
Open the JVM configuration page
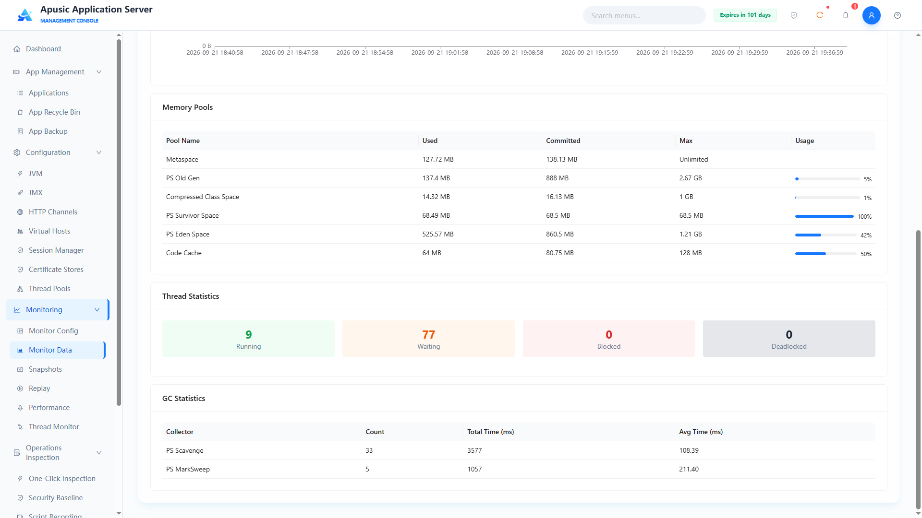pos(58,174)
